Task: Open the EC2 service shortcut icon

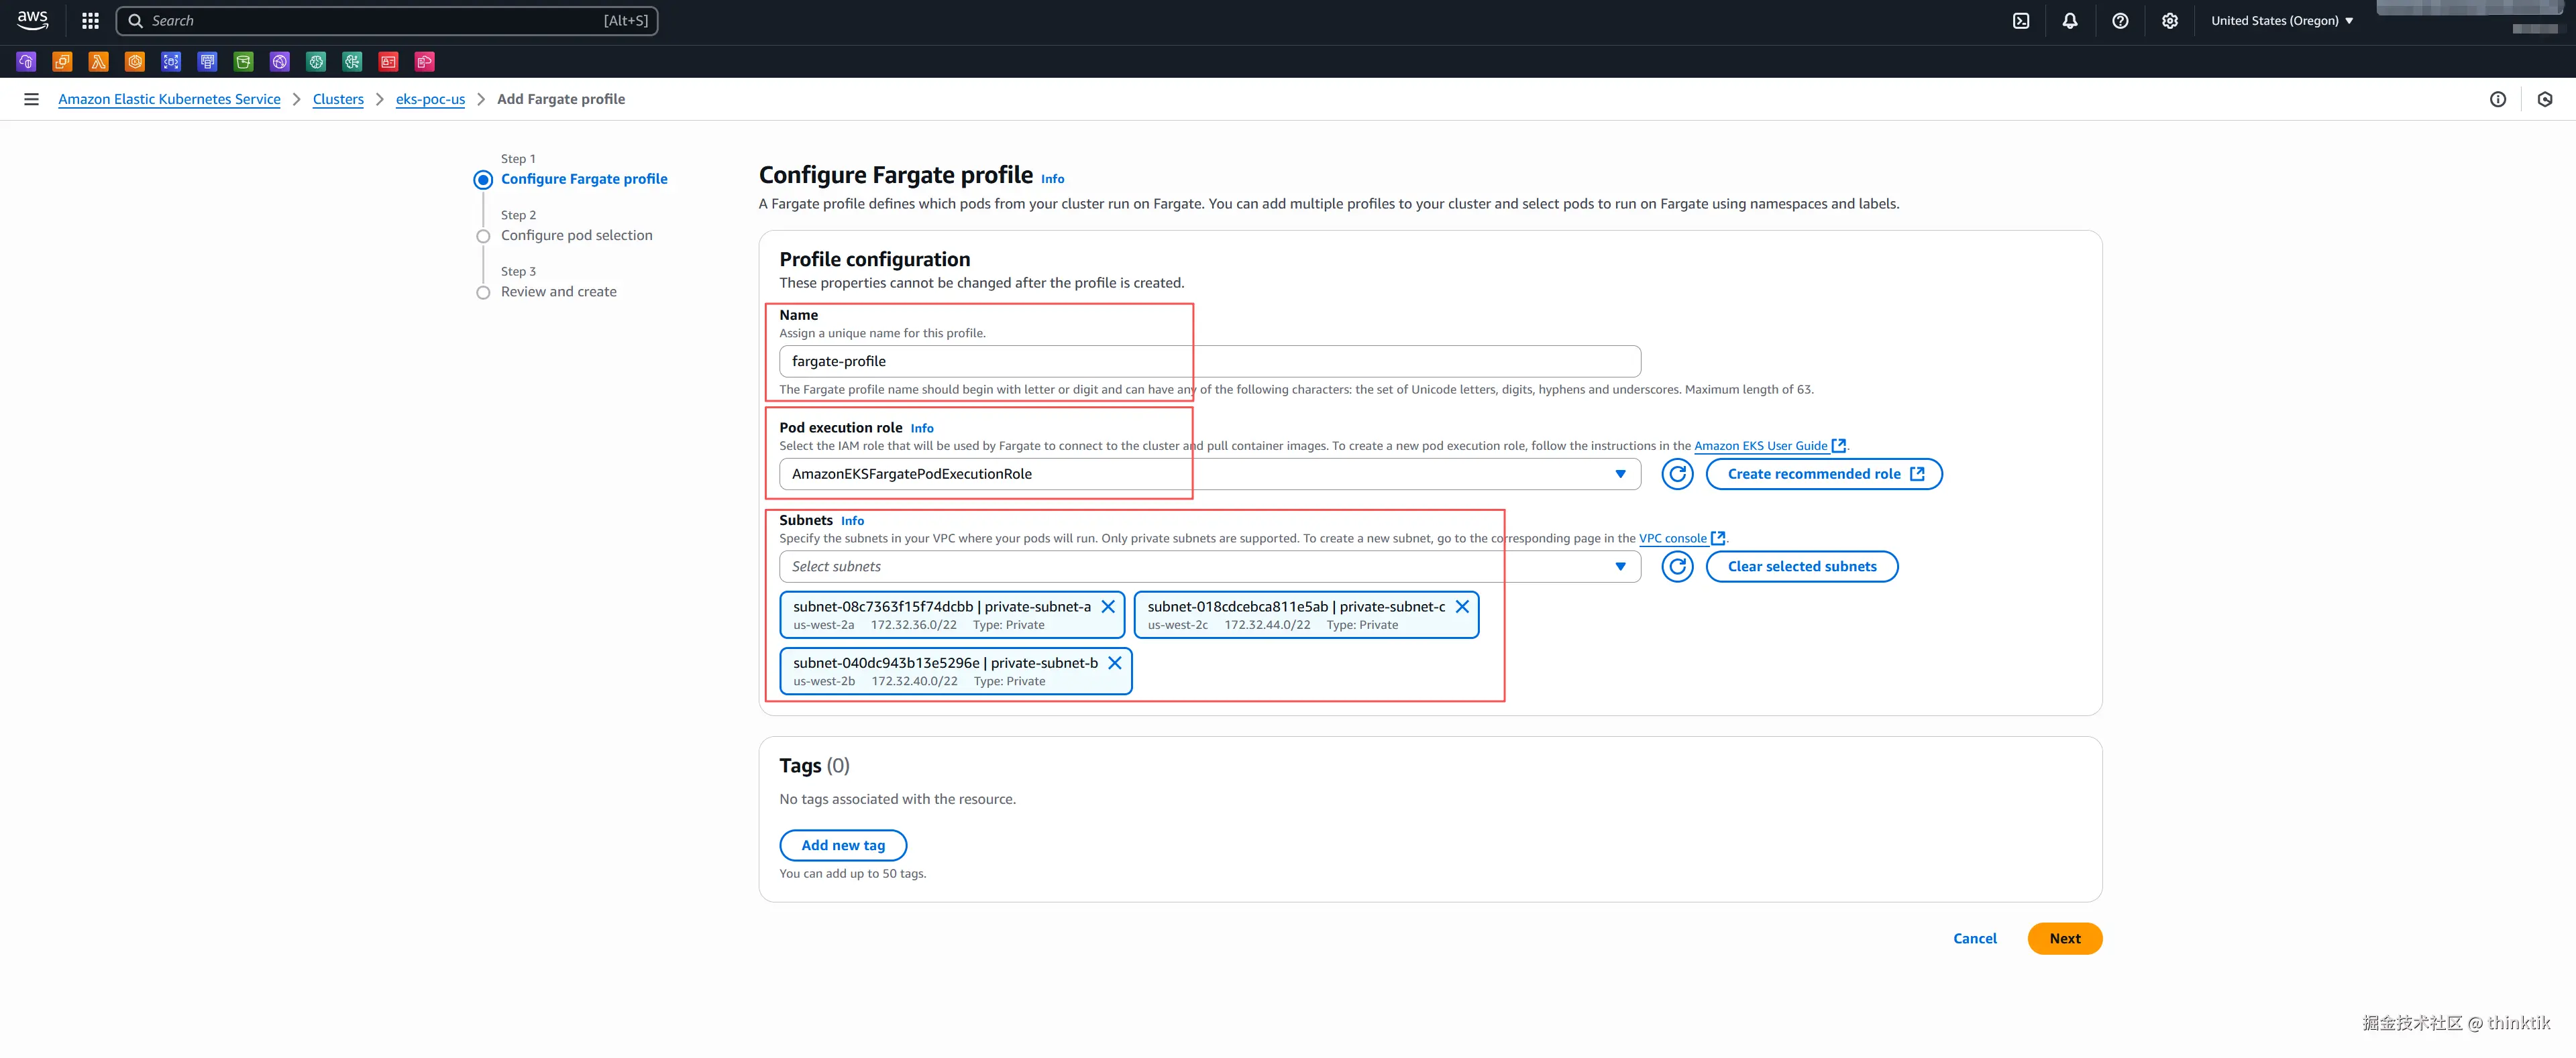Action: (62, 62)
